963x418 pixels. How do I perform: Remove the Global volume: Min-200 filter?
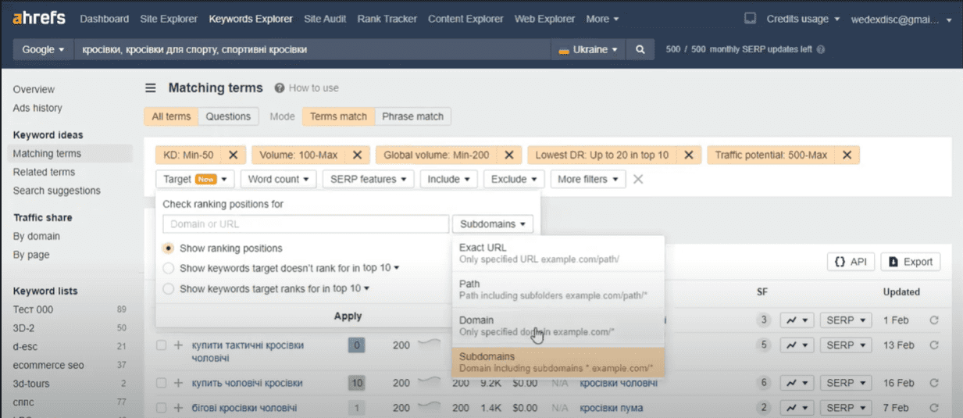tap(508, 155)
